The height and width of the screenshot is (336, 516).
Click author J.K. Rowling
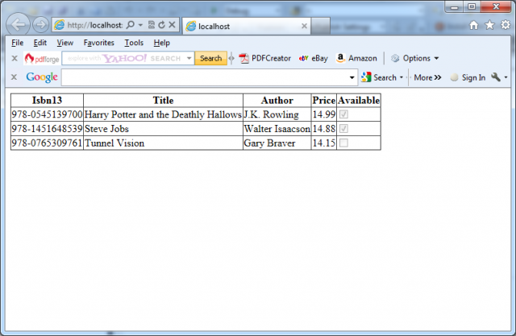tap(271, 114)
